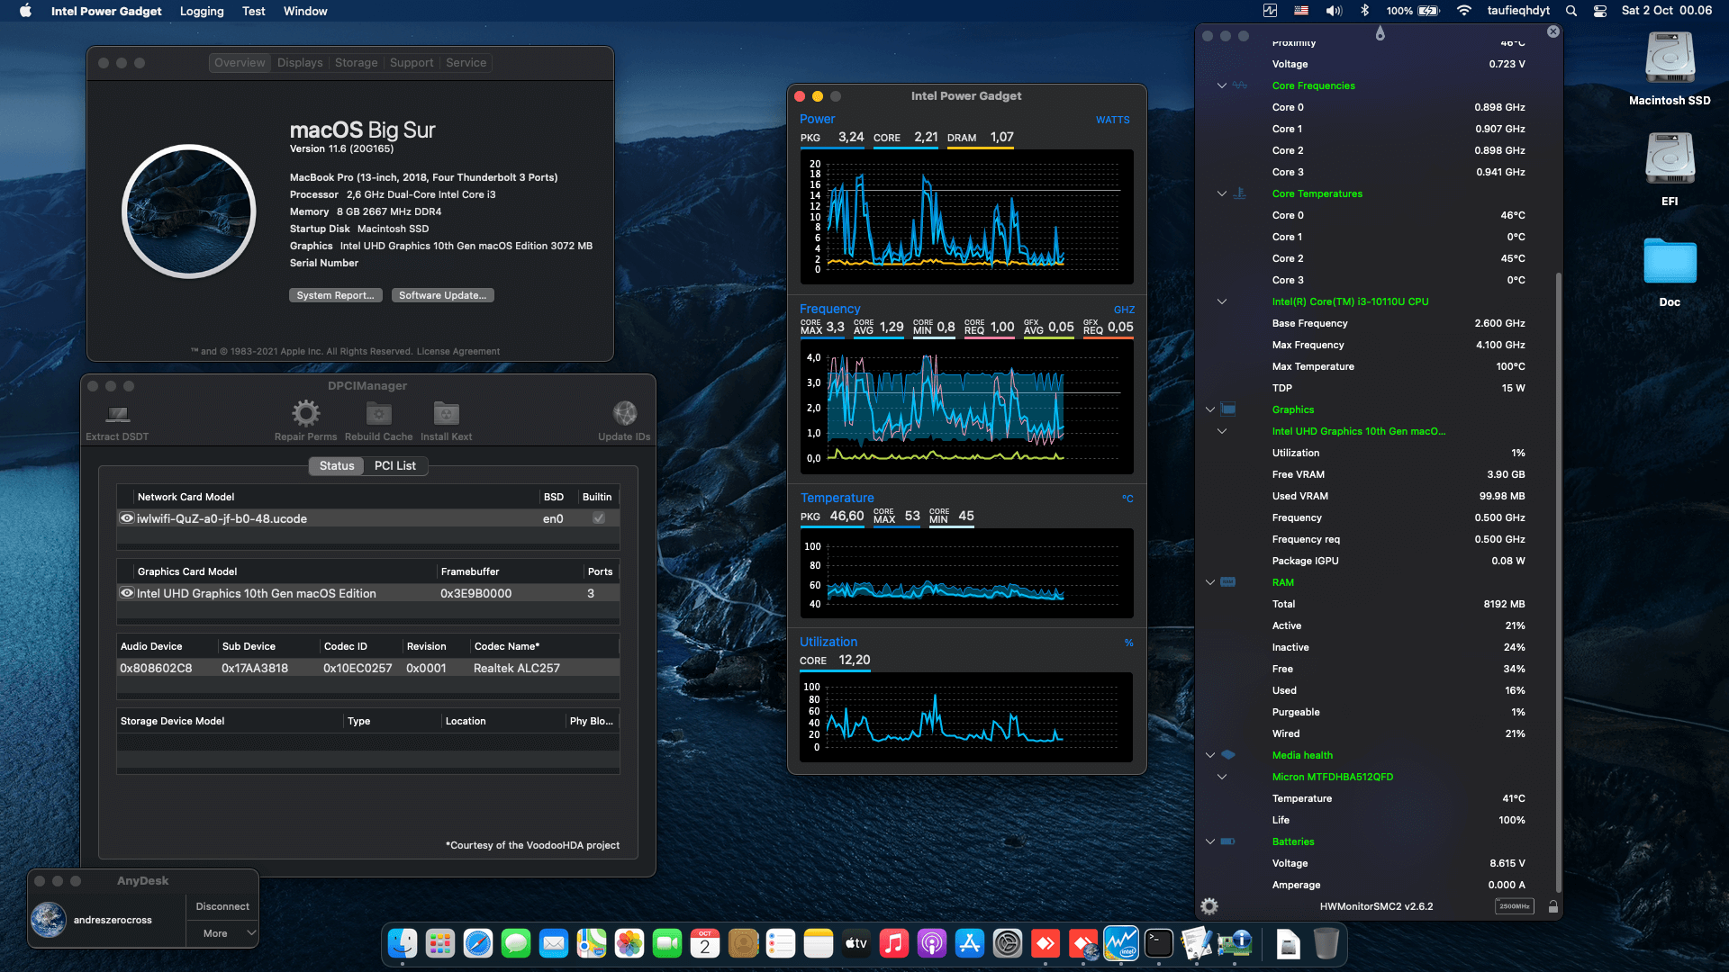
Task: Click the RAM section chip icon
Action: (x=1228, y=582)
